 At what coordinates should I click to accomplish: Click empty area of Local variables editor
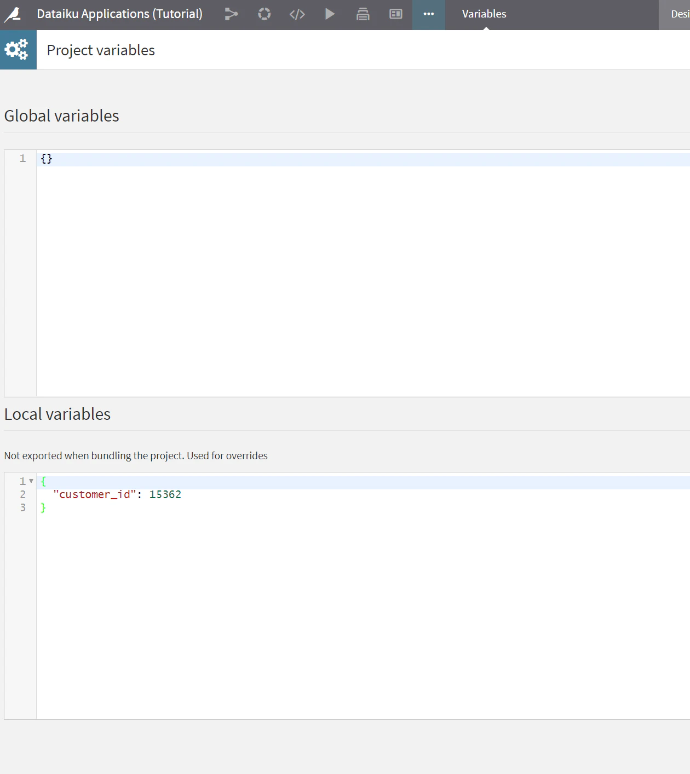[x=363, y=613]
